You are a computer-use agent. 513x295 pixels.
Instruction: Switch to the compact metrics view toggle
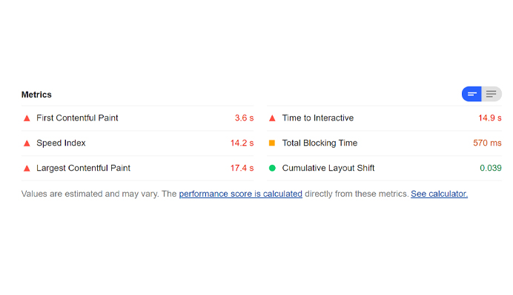pyautogui.click(x=471, y=94)
